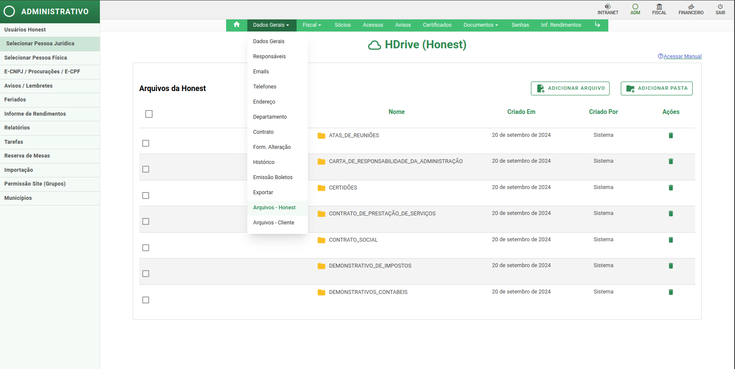Open CONTRATO_DE_PRESTAÇÃO_DE_SERVIÇOS folder icon
Screen dimensions: 735x369
coord(321,214)
